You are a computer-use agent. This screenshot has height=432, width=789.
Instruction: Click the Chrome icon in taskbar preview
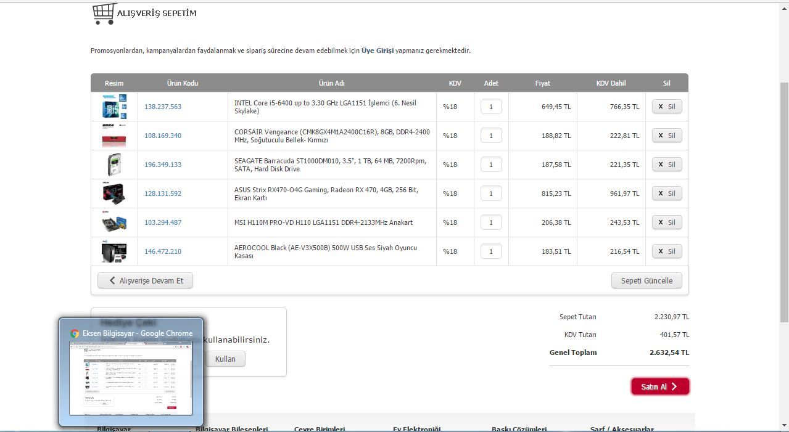click(x=75, y=333)
